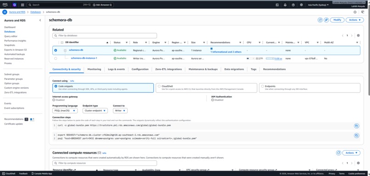
Task: Open Parameter groups in sidebar
Action: coord(13,79)
